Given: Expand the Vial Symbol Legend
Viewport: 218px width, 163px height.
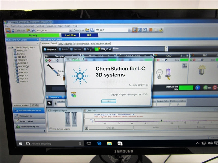Looking at the screenshot, I should click(51, 129).
